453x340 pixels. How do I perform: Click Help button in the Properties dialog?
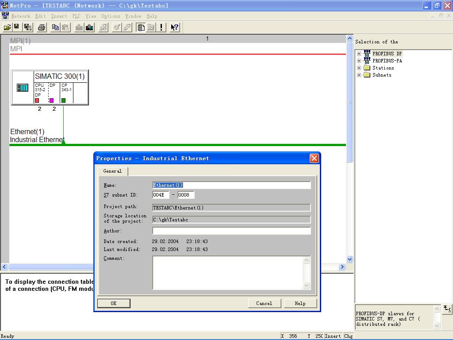pyautogui.click(x=300, y=303)
